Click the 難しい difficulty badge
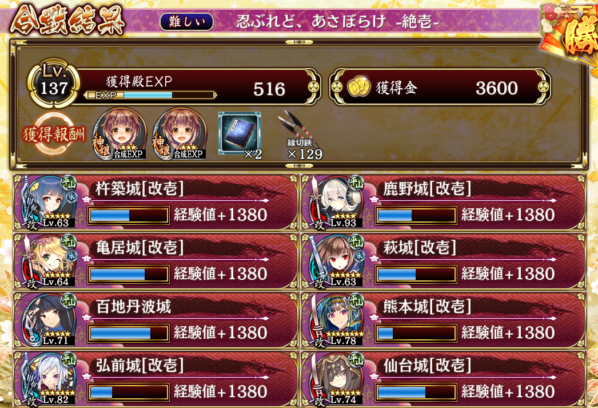598x408 pixels. coord(186,22)
